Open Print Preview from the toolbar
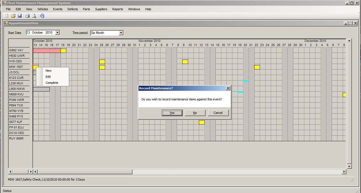 [34, 16]
